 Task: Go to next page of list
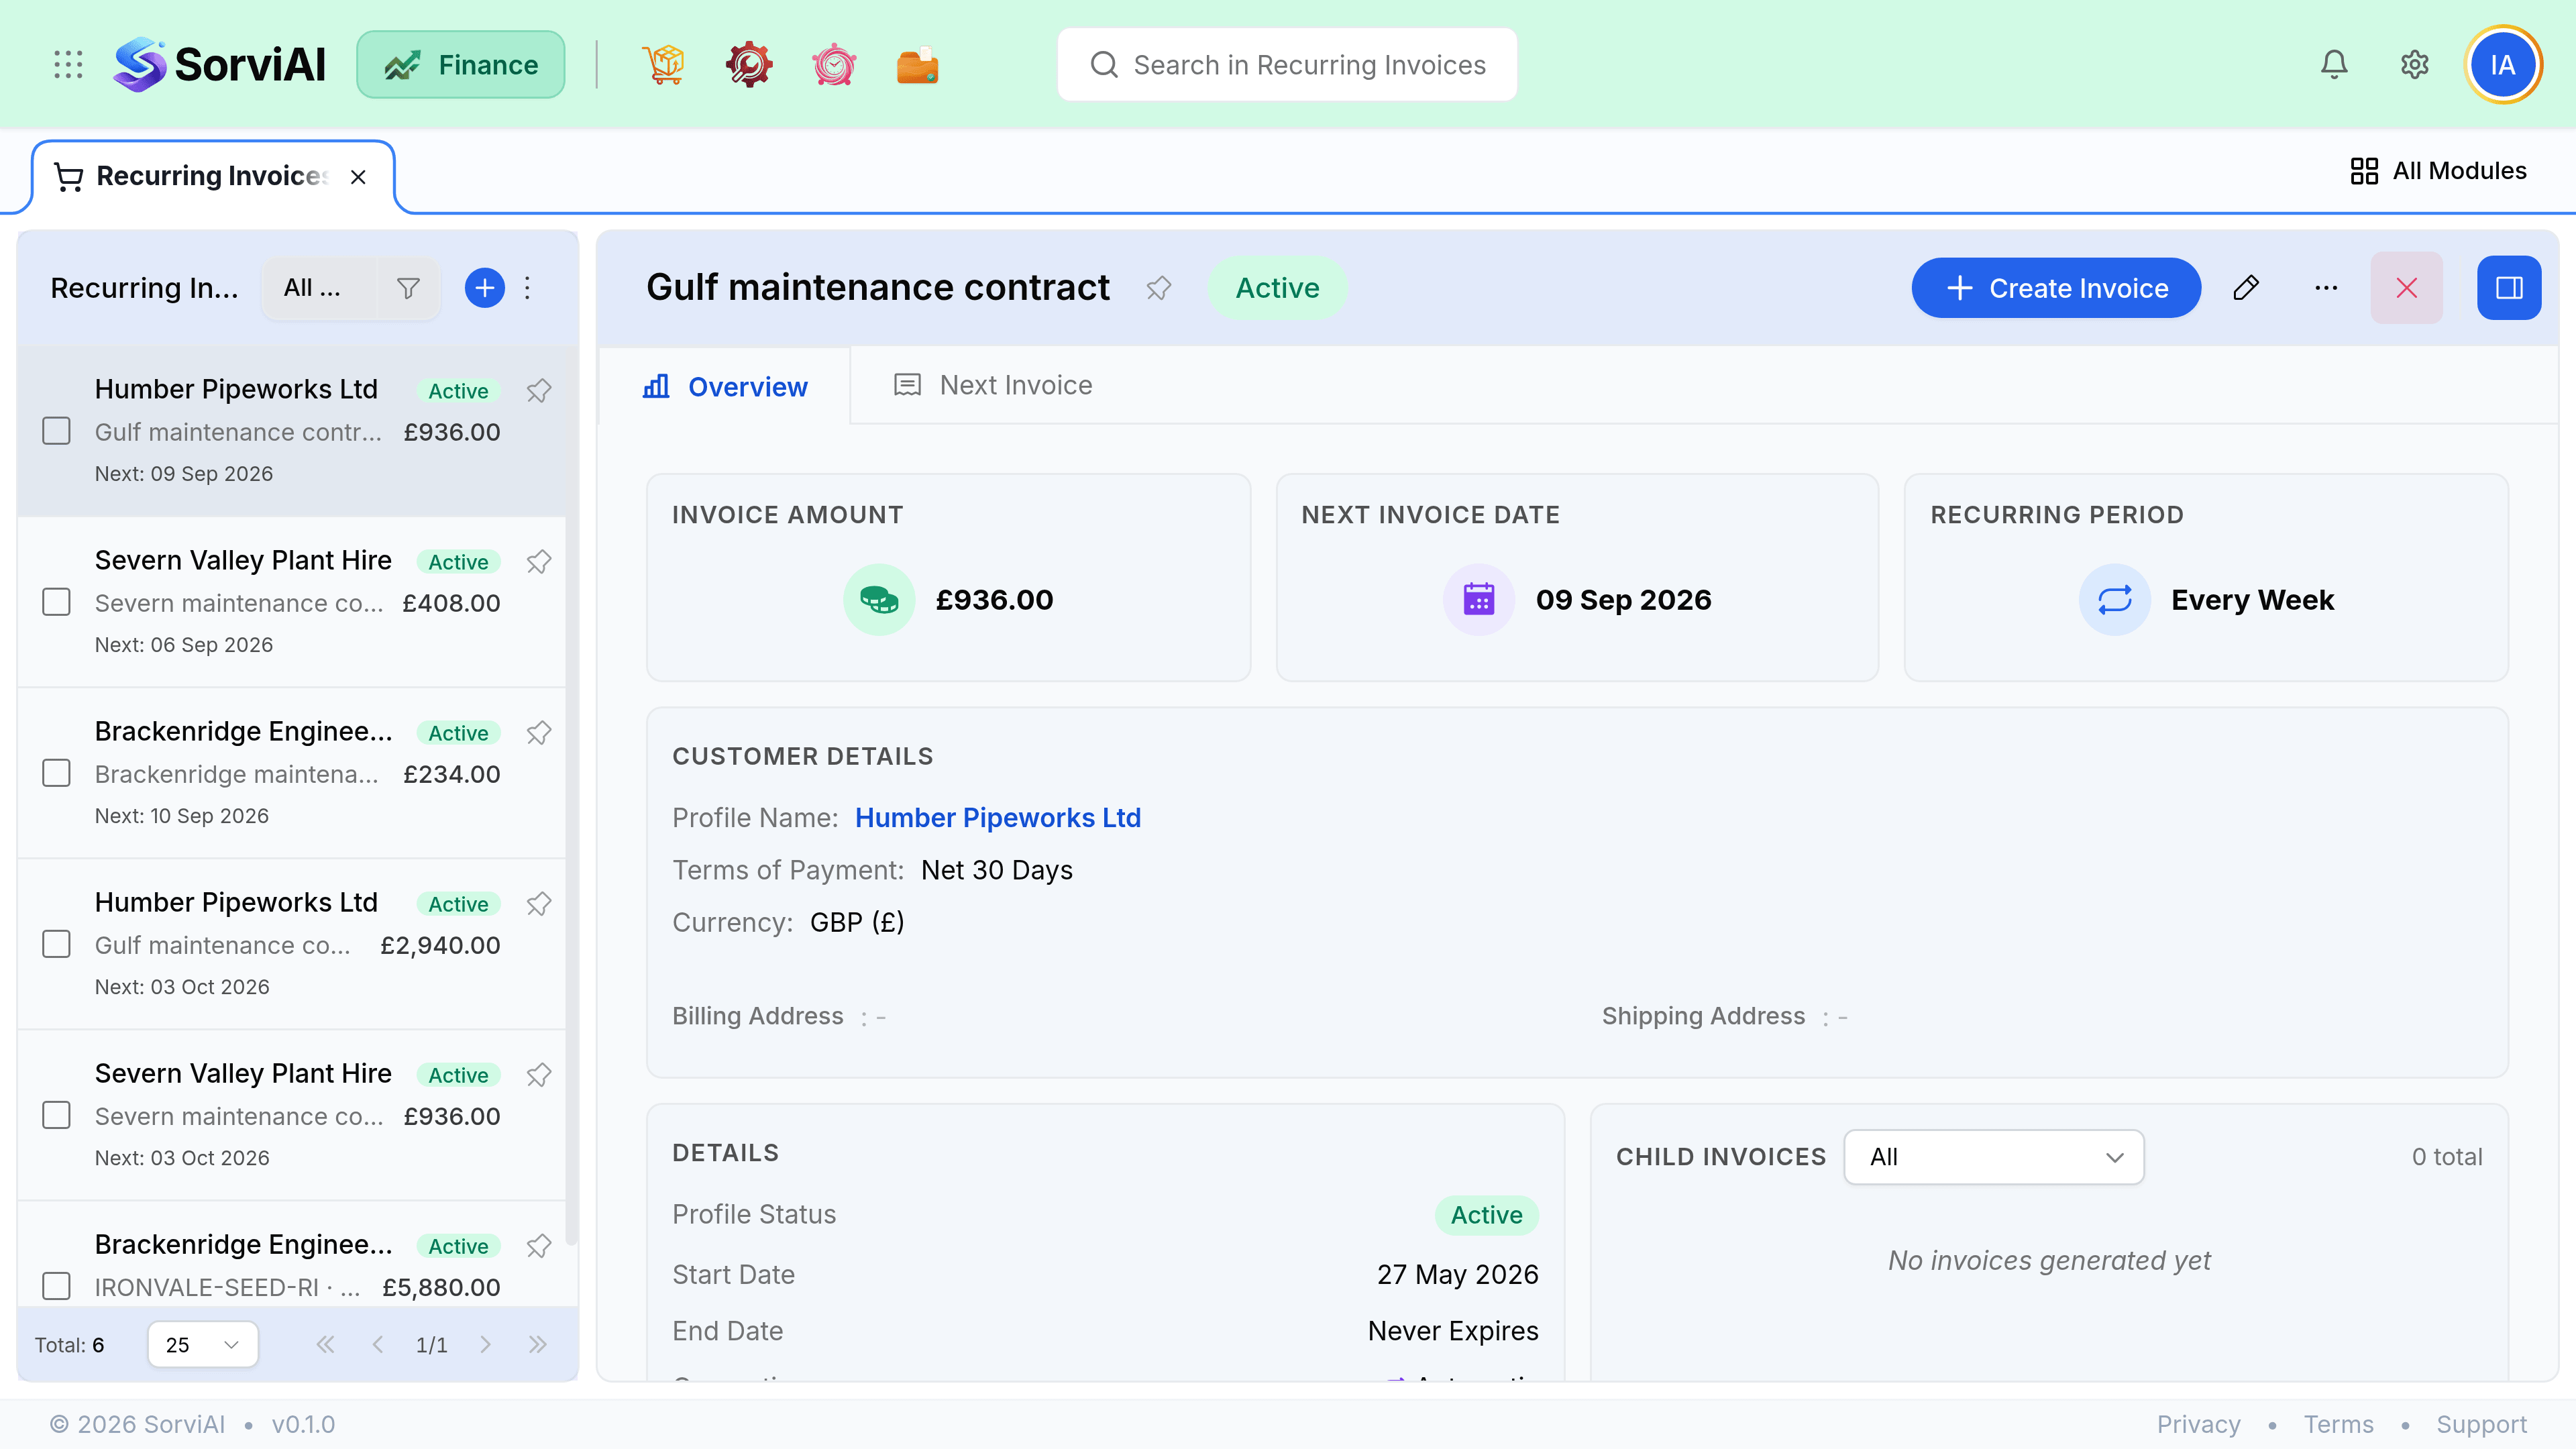point(485,1344)
